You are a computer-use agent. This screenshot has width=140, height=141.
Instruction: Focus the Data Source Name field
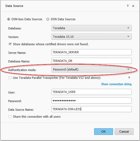point(91,109)
